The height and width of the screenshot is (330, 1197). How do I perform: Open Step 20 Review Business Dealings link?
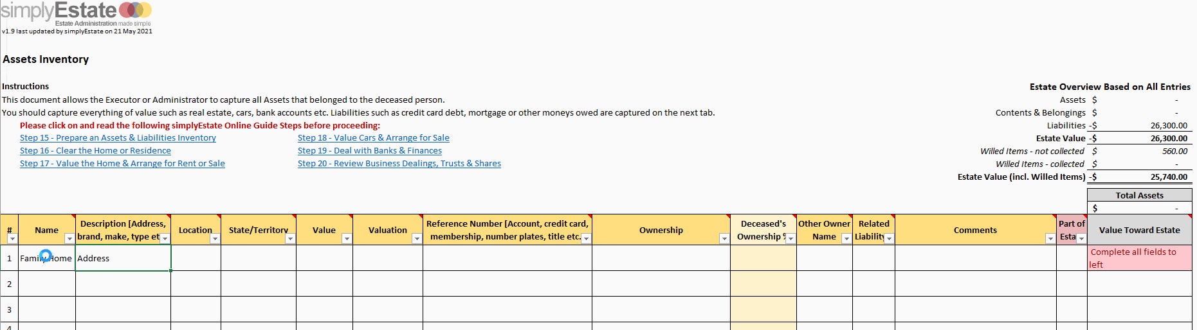coord(399,164)
